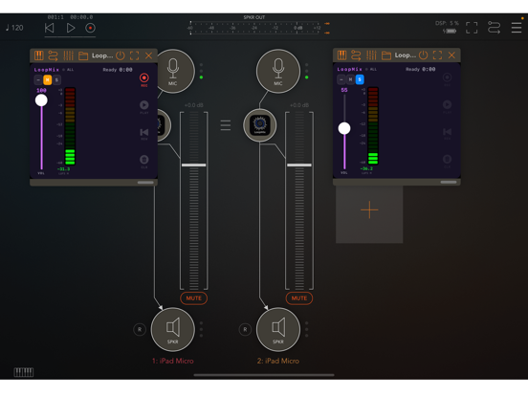
Task: Click PLAY button in left LoopMix
Action: tap(144, 107)
